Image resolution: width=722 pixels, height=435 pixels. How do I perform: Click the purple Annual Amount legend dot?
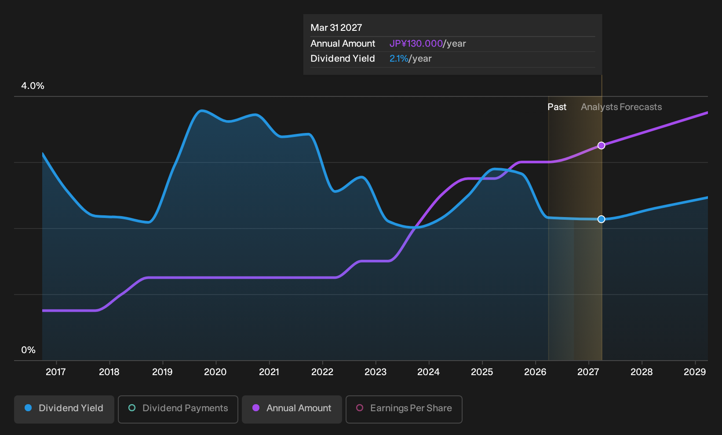tap(256, 408)
